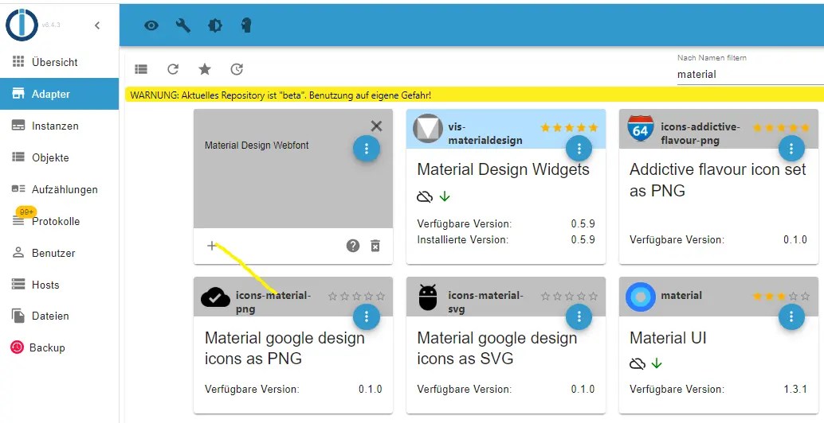This screenshot has width=824, height=423.
Task: Switch adapters to list view
Action: [141, 69]
